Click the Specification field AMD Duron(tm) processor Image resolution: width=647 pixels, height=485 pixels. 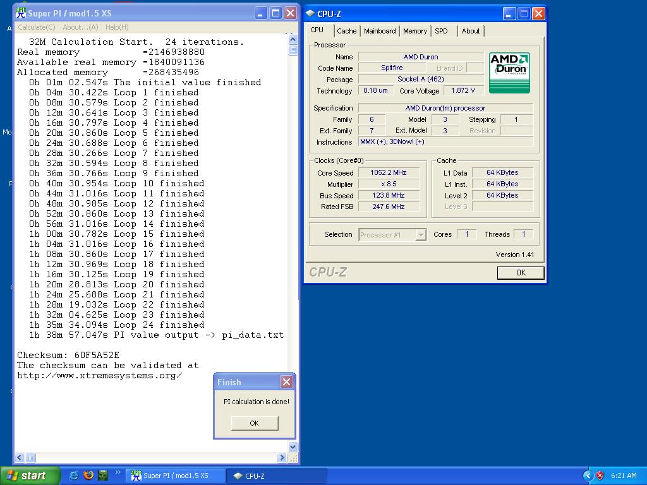pyautogui.click(x=445, y=108)
